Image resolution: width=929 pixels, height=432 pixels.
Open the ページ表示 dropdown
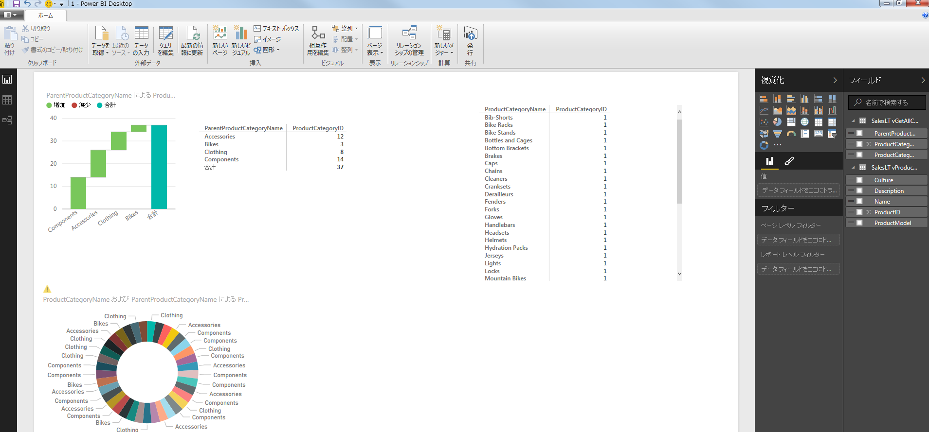coord(375,41)
